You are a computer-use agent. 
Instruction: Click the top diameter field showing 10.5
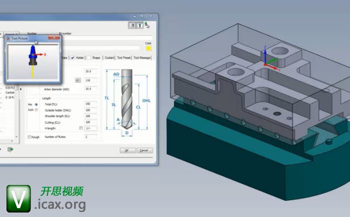pyautogui.click(x=90, y=71)
